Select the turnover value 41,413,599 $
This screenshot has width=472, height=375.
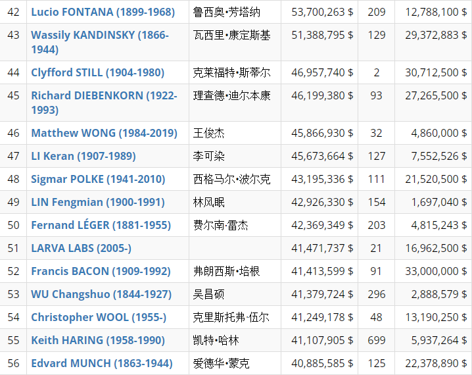pos(322,272)
